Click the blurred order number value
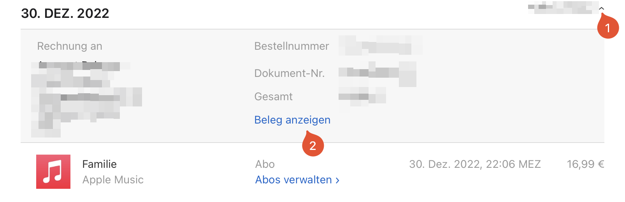Viewport: 625px width, 202px height. pyautogui.click(x=380, y=45)
